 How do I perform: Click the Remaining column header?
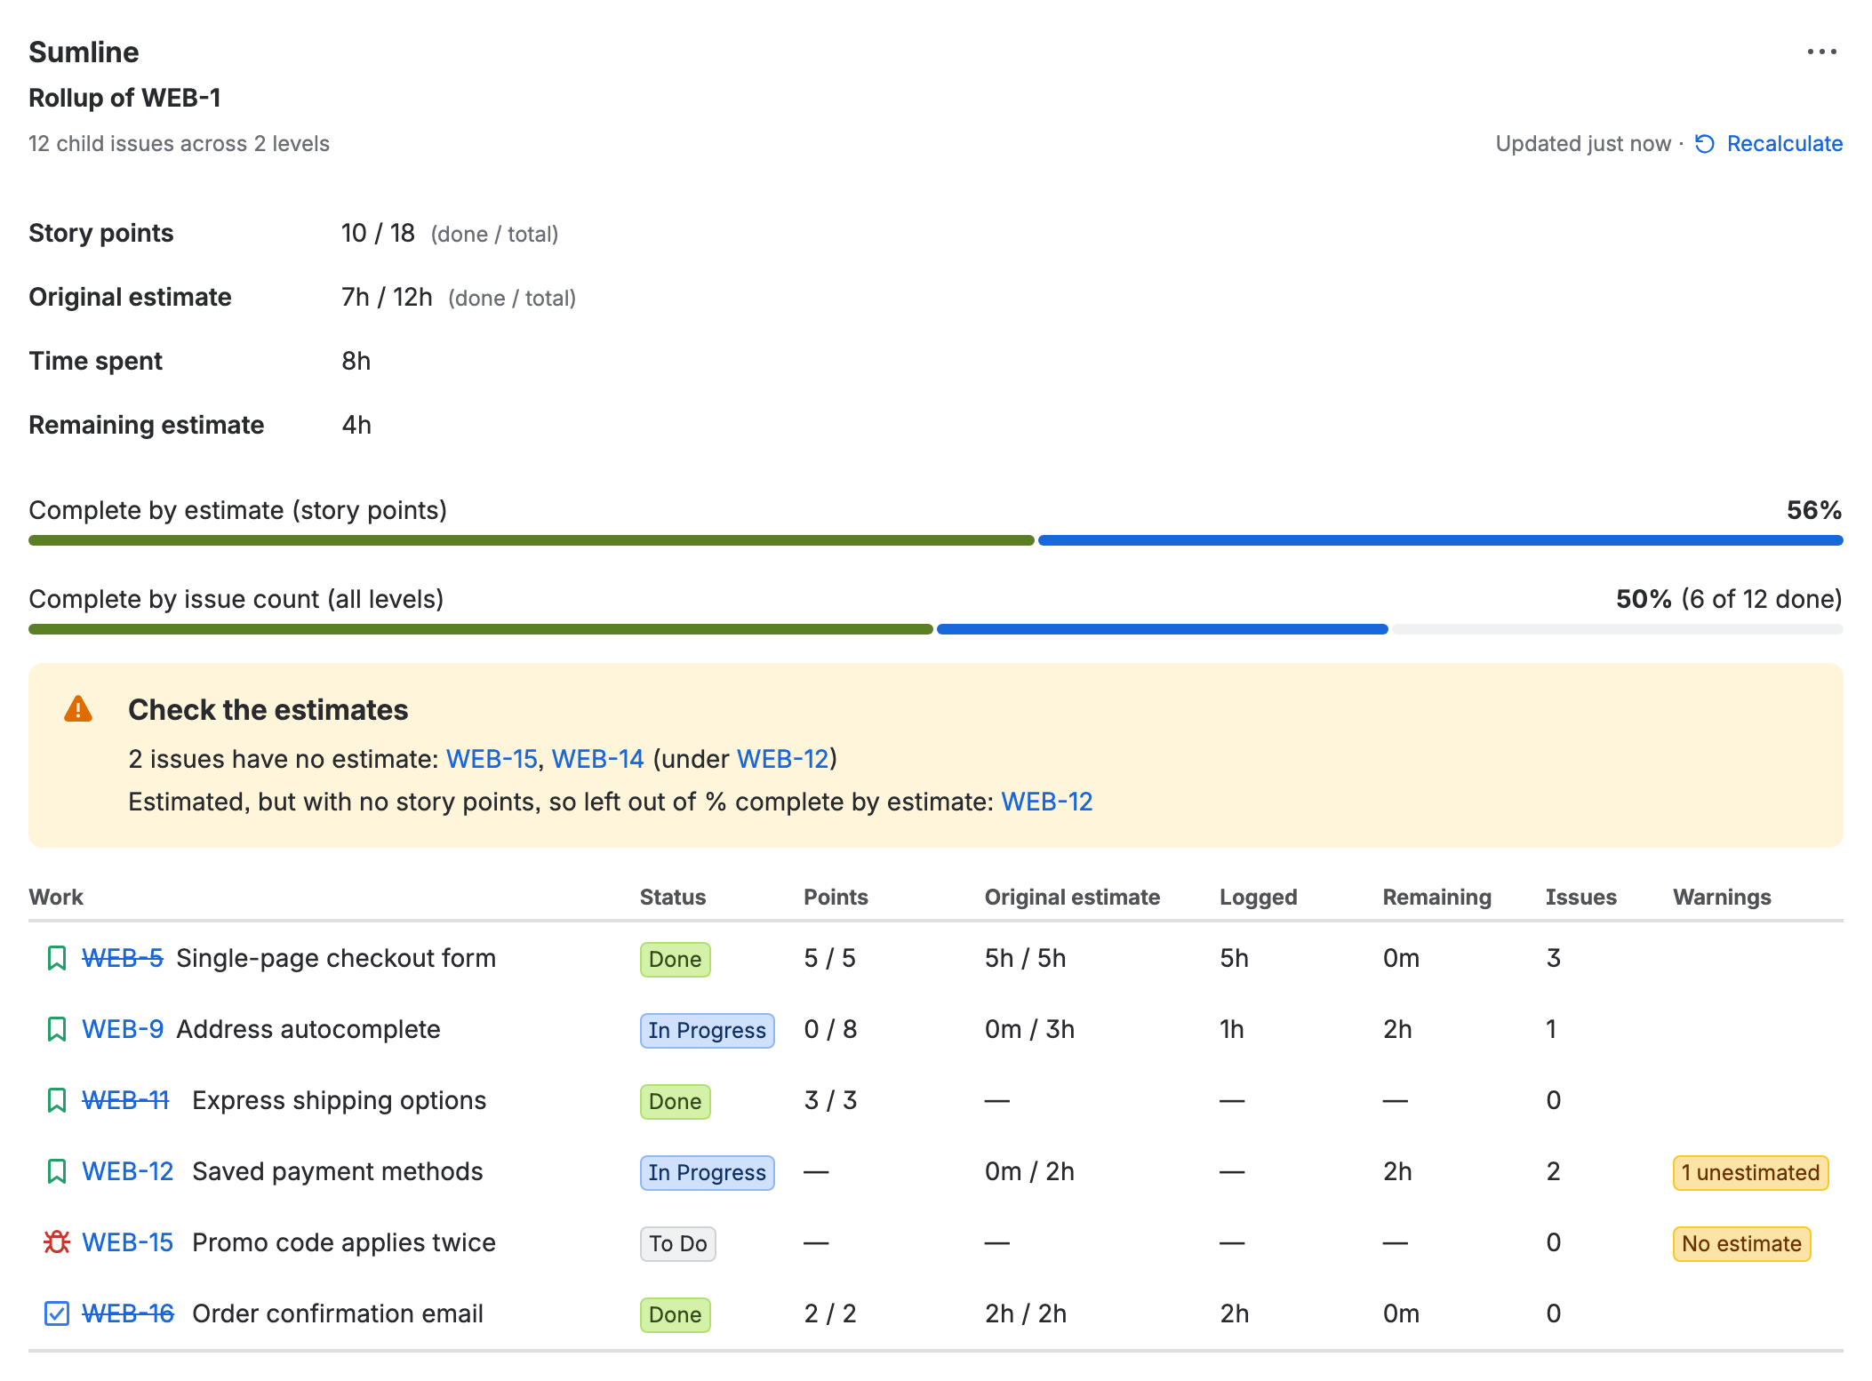(x=1437, y=897)
